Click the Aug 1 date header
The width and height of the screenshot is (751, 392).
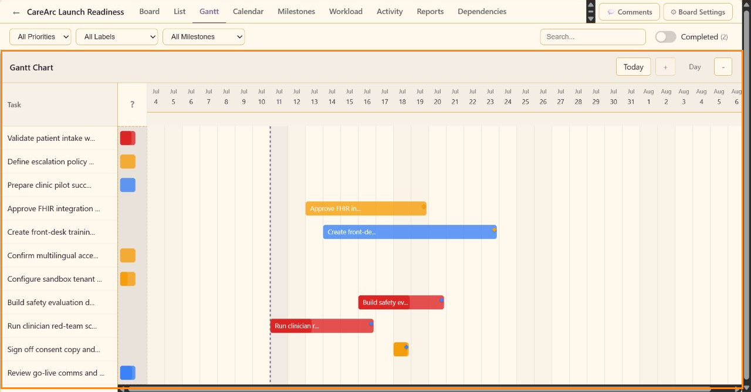click(x=648, y=97)
